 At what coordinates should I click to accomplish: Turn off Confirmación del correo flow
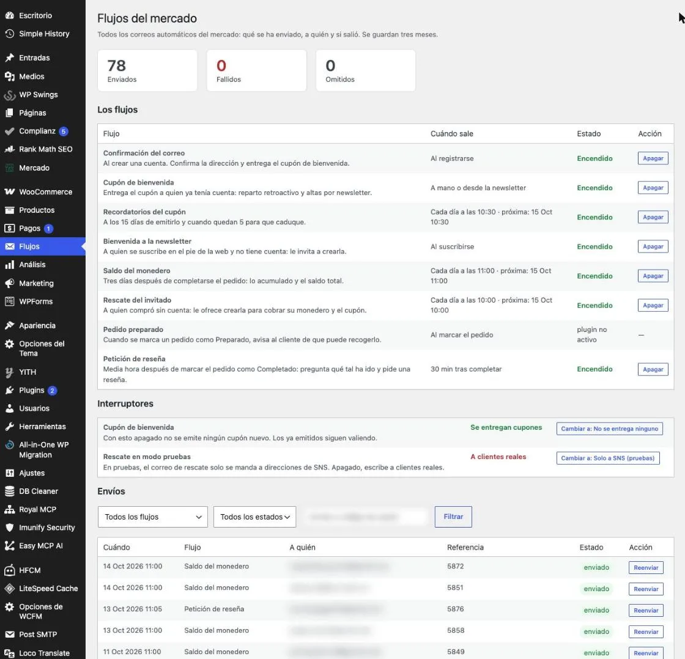click(x=653, y=158)
